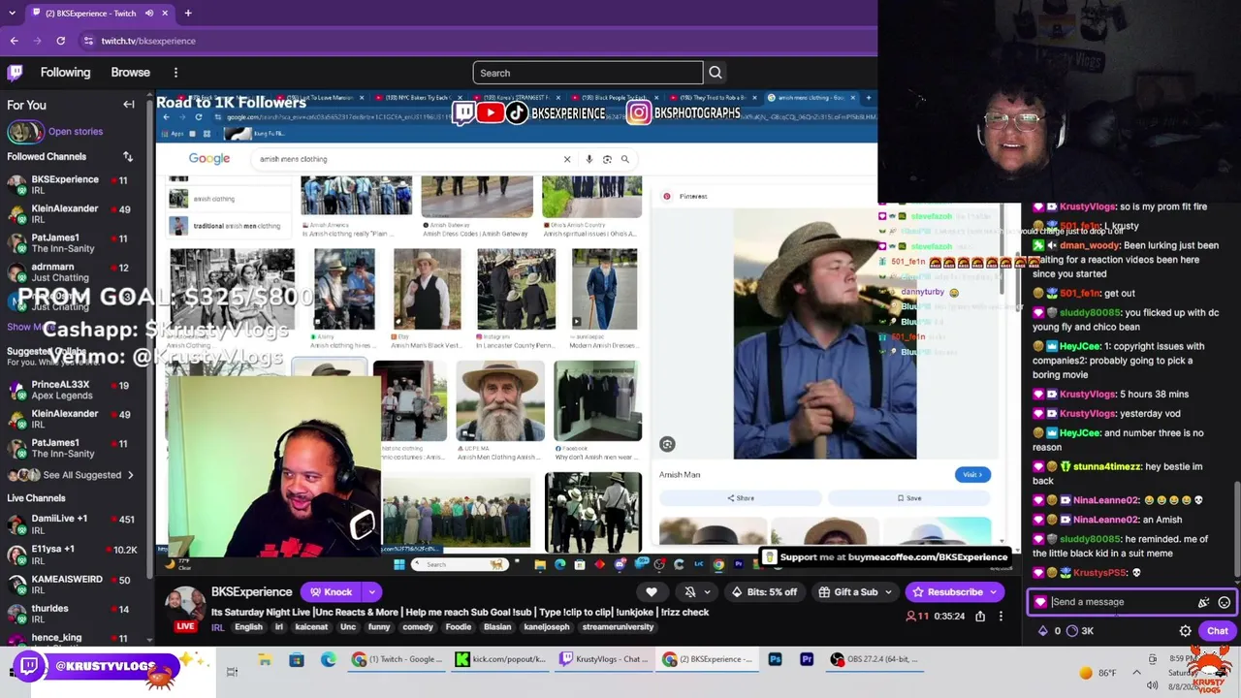Click the kaicenat stream tag
This screenshot has height=698, width=1241.
tap(311, 627)
